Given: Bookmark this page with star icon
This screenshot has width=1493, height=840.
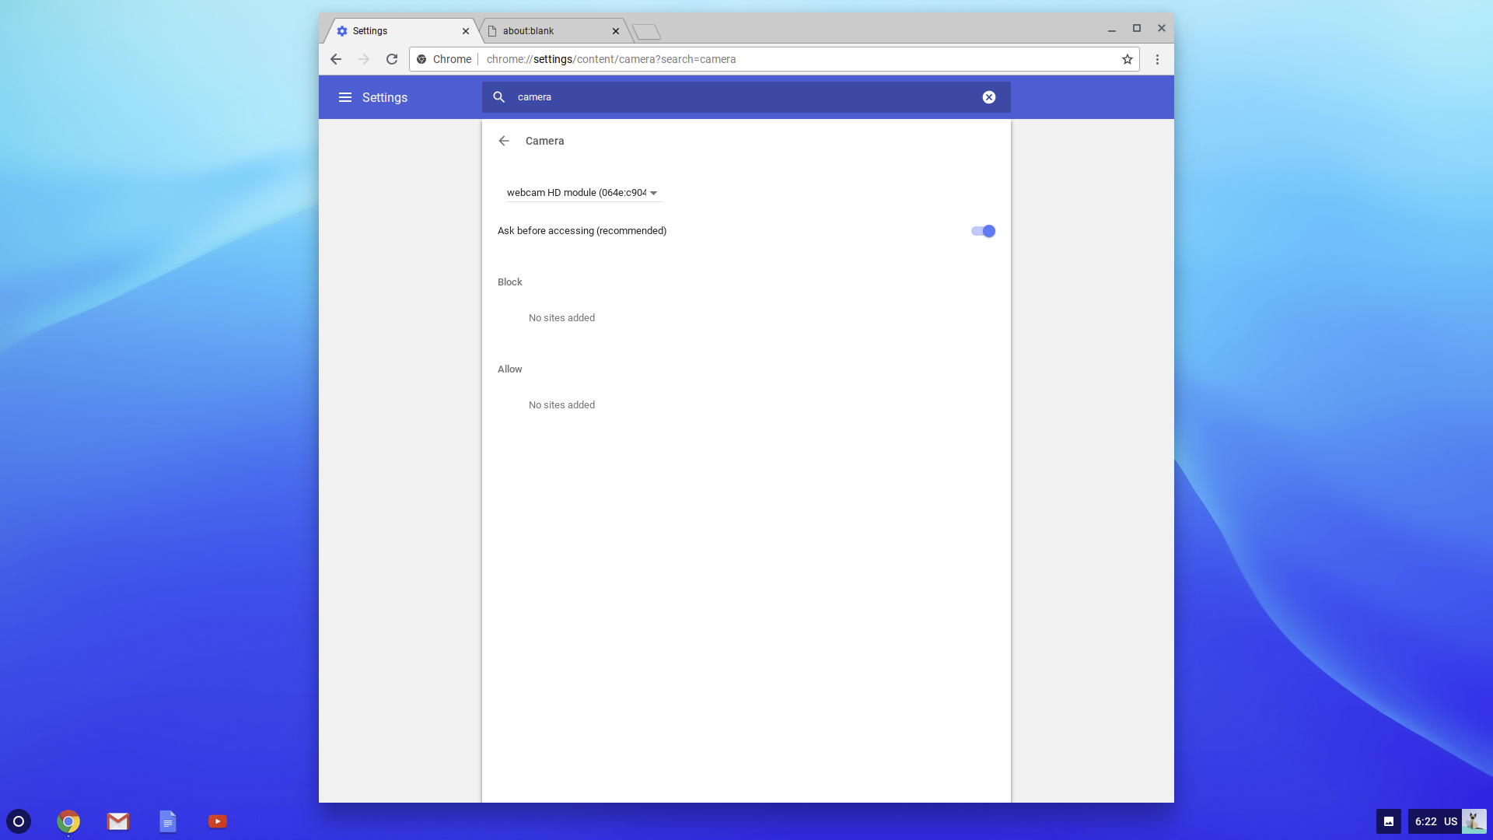Looking at the screenshot, I should coord(1127,59).
